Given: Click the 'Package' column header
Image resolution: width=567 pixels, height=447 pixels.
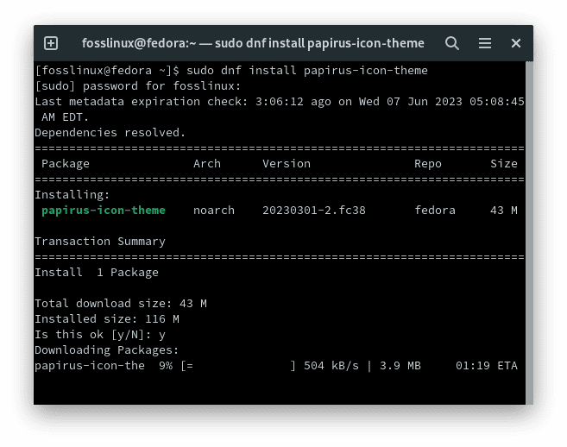Looking at the screenshot, I should 66,164.
